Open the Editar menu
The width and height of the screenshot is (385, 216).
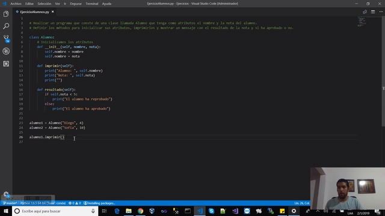(x=29, y=4)
